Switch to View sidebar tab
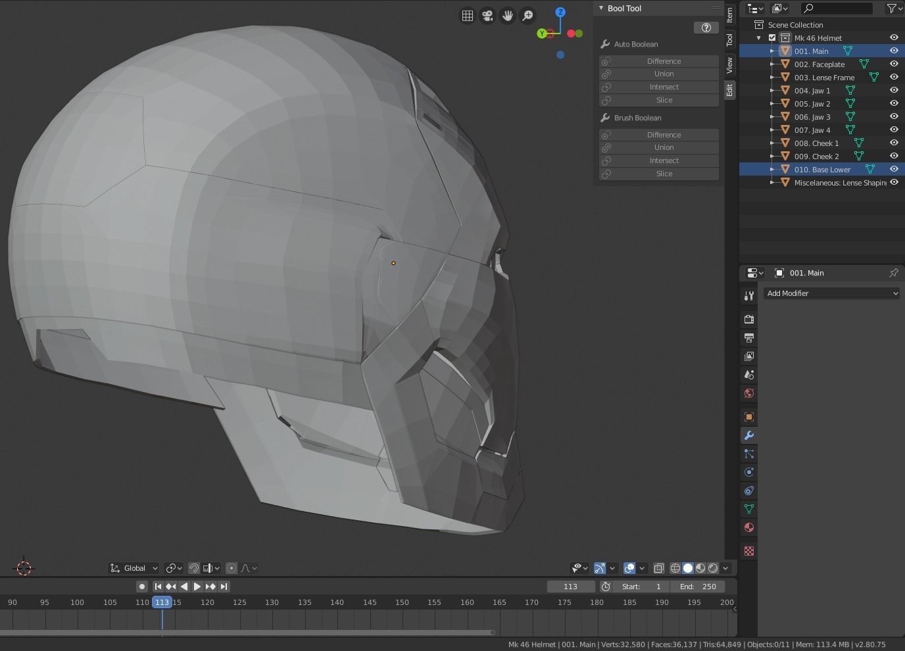 tap(729, 65)
